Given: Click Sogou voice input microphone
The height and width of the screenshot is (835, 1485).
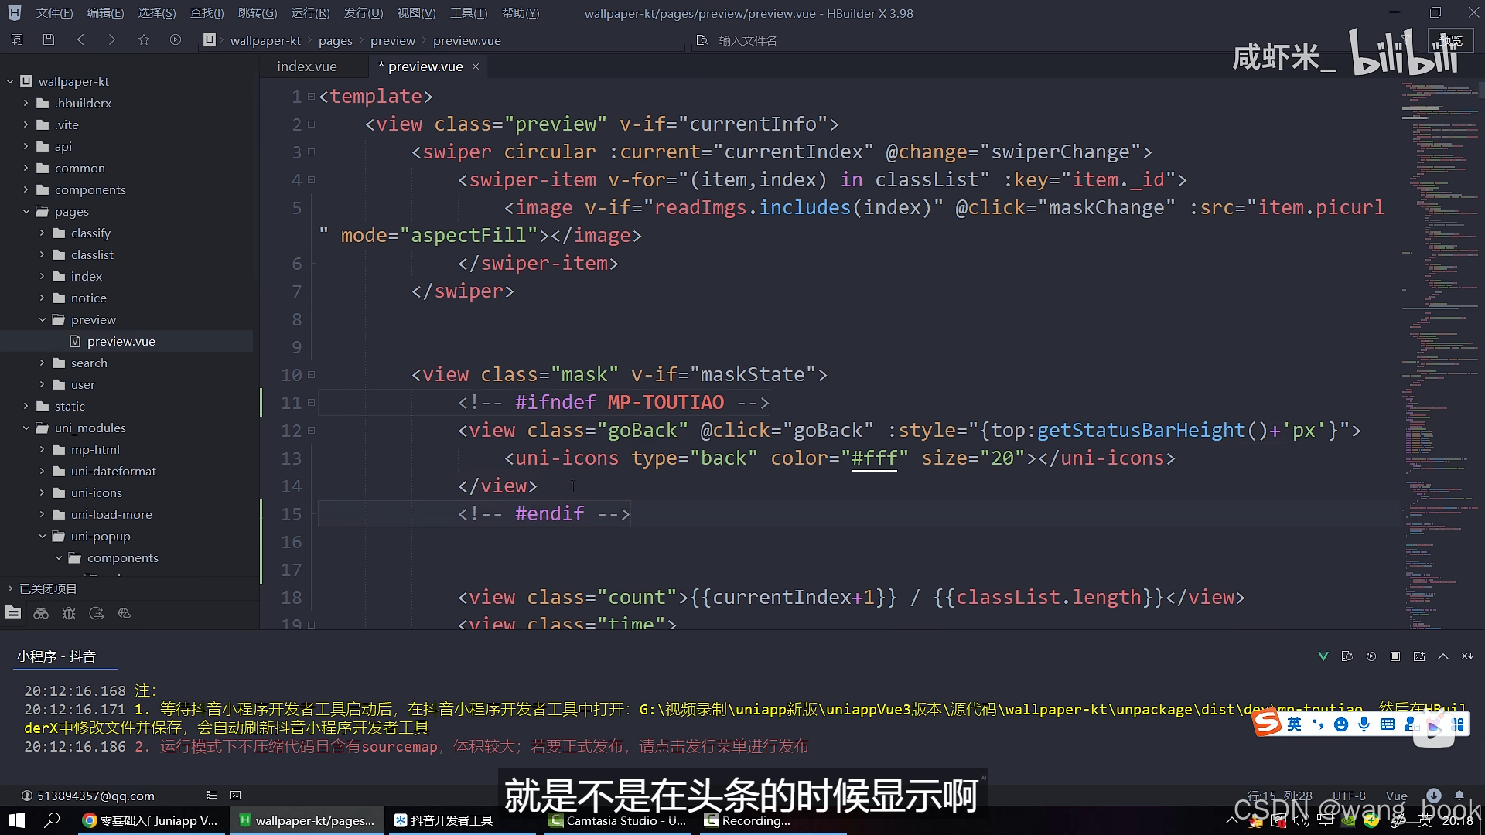Looking at the screenshot, I should point(1364,724).
